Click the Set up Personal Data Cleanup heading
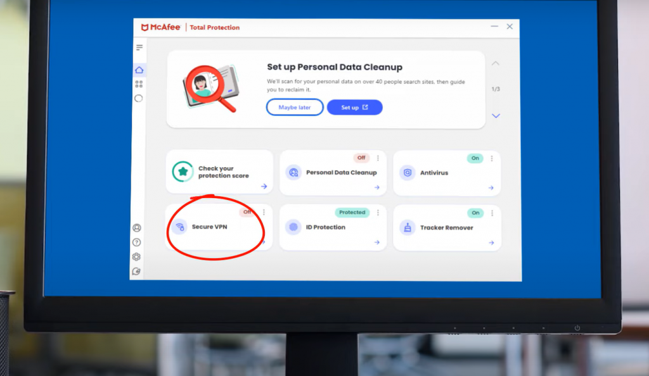 click(x=335, y=67)
